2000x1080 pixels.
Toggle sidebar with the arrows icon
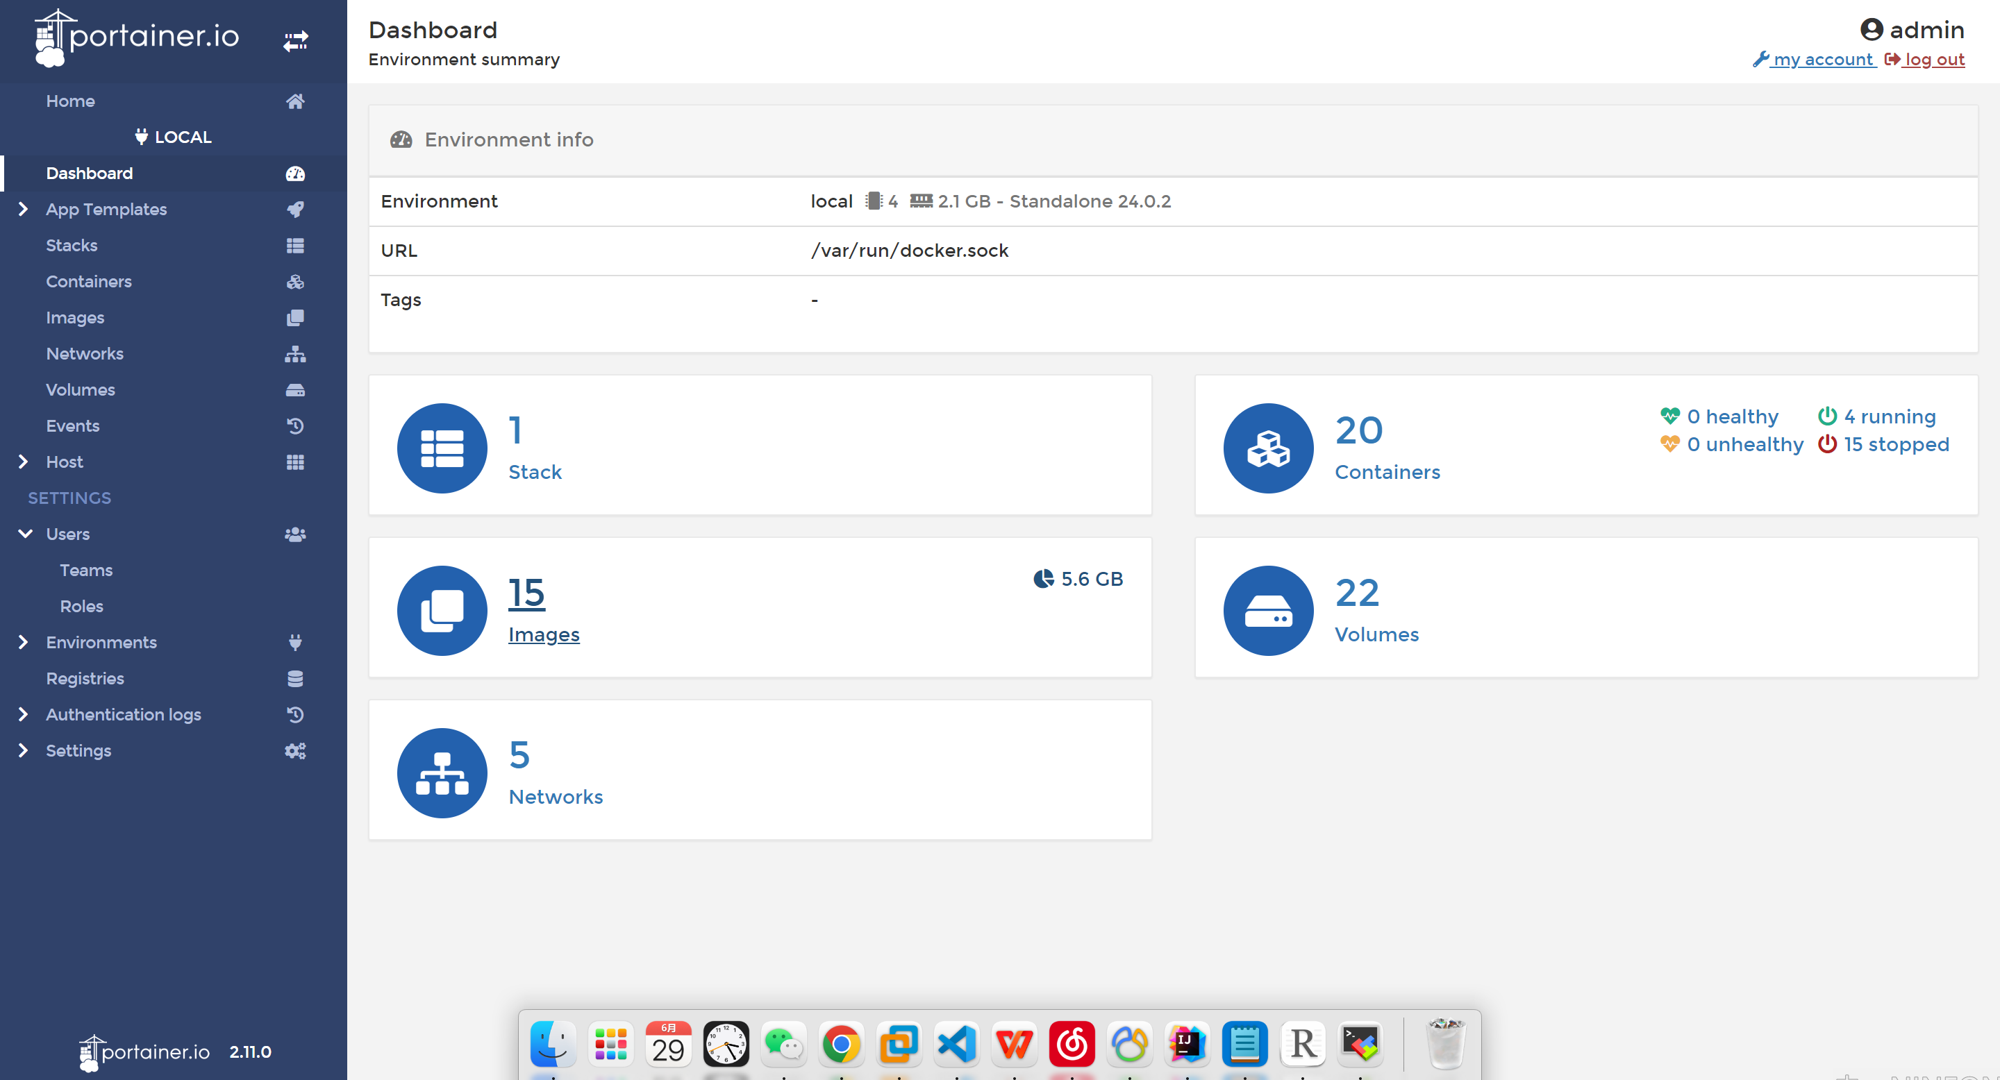click(295, 40)
